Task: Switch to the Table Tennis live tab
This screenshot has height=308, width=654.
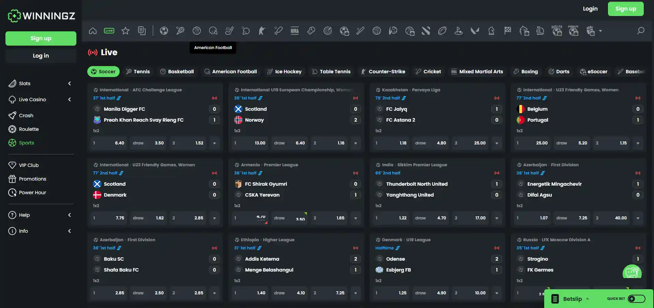Action: 331,72
